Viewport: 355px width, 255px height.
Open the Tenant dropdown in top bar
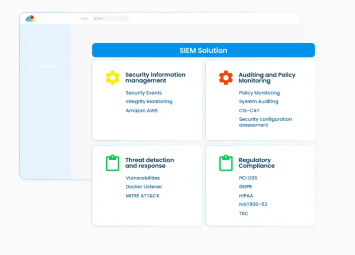point(110,19)
